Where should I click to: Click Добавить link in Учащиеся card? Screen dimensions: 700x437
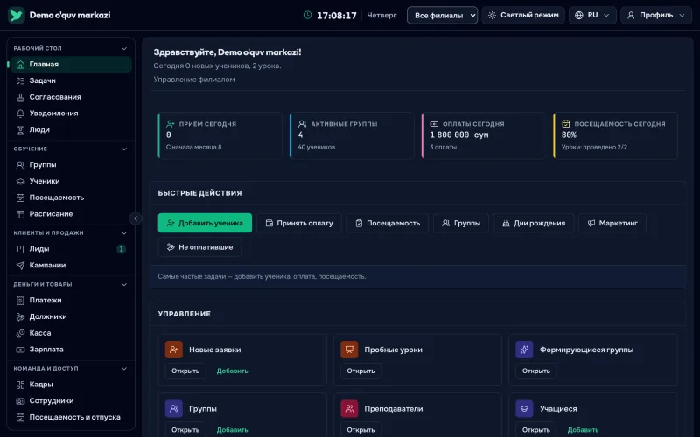[583, 430]
